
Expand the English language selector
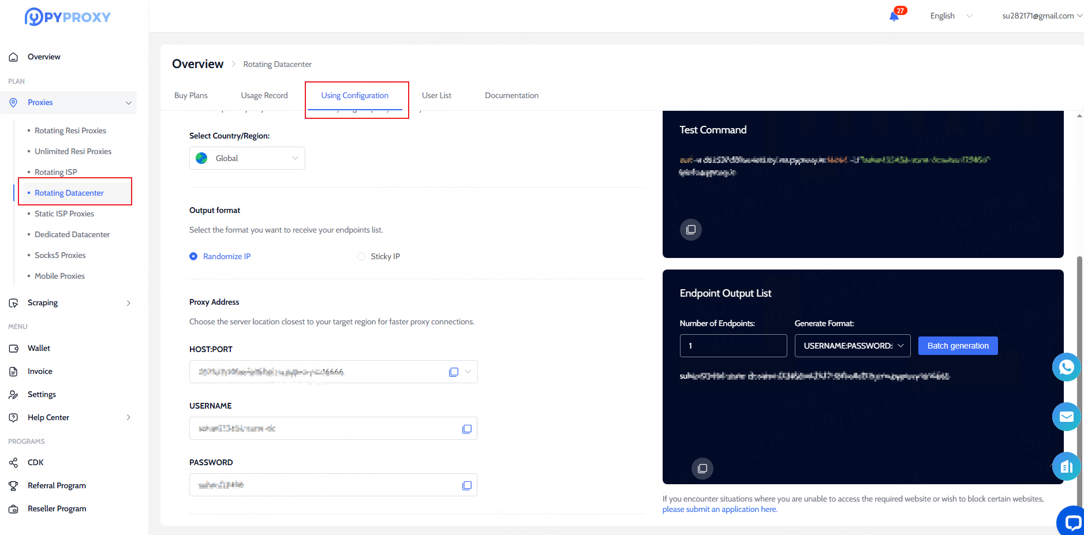pyautogui.click(x=951, y=16)
